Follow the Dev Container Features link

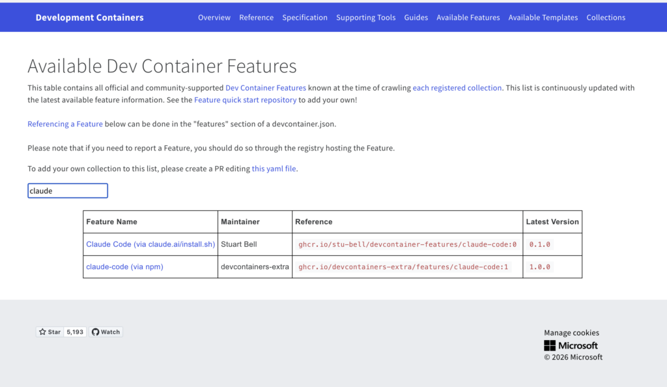pyautogui.click(x=266, y=88)
